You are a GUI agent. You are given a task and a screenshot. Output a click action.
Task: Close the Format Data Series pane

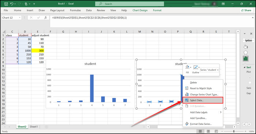click(251, 34)
